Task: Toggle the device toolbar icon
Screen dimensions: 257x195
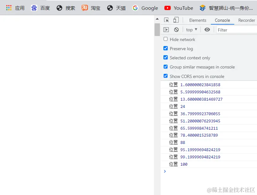Action: tap(176, 20)
